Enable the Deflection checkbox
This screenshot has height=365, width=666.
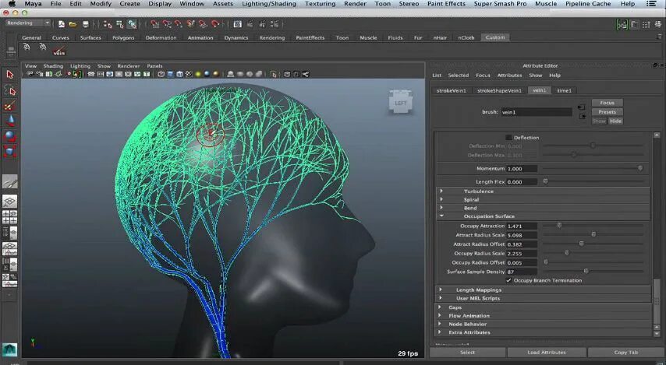coord(508,138)
